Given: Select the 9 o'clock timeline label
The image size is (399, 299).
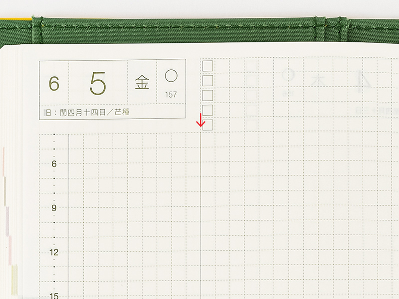Looking at the screenshot, I should coord(54,208).
